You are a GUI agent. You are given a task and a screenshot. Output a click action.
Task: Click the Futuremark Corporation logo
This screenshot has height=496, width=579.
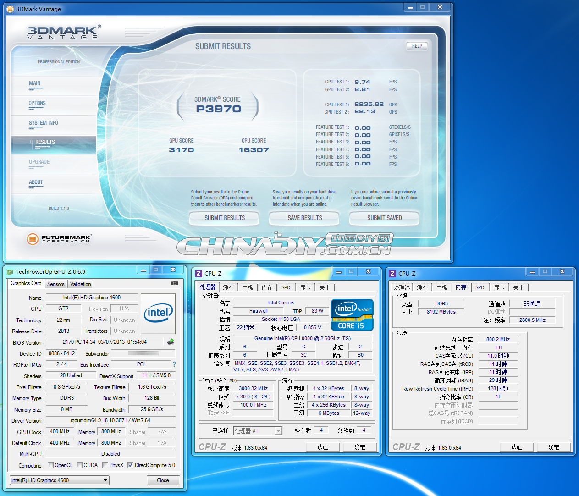58,239
